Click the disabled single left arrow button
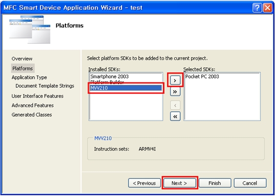The width and height of the screenshot is (275, 196). click(x=175, y=105)
